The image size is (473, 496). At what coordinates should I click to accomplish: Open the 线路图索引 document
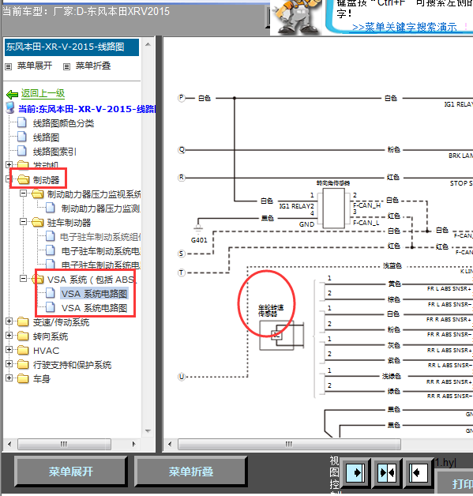pyautogui.click(x=54, y=152)
